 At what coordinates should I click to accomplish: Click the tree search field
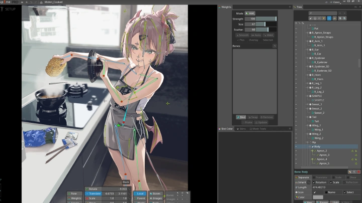coord(323,14)
